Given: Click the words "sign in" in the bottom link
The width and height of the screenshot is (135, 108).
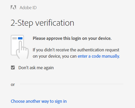Looking at the screenshot, I should 61,101.
